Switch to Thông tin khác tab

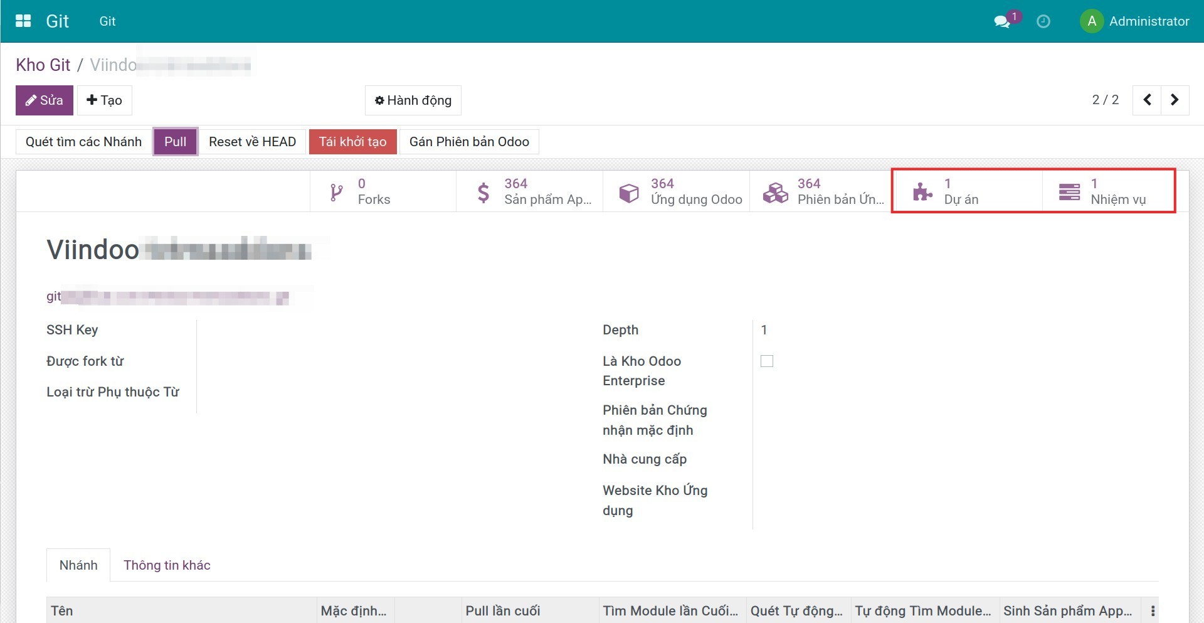(x=167, y=565)
